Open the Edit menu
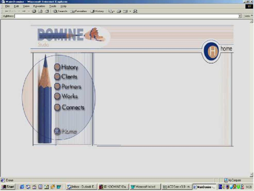 (16, 6)
